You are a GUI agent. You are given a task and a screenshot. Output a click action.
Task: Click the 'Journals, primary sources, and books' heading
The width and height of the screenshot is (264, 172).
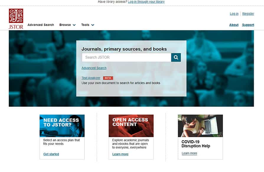click(124, 49)
